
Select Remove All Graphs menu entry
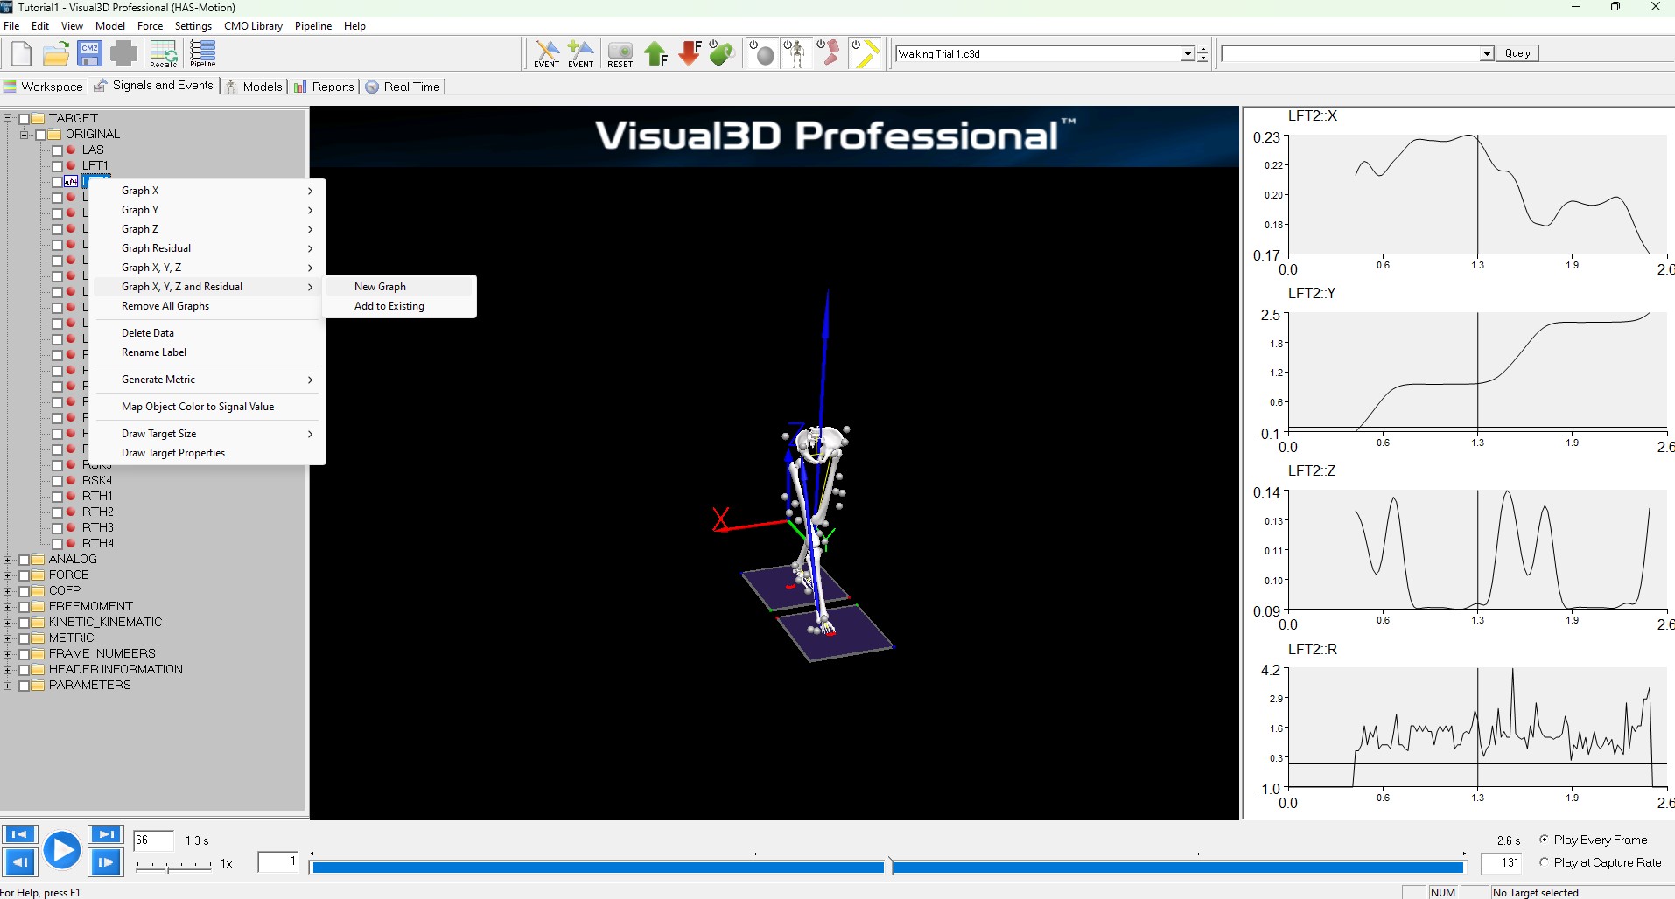(209, 306)
